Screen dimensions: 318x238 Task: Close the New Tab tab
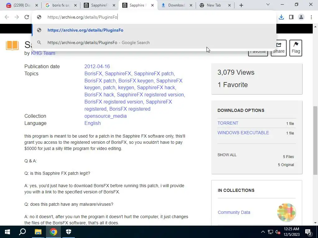tap(229, 5)
